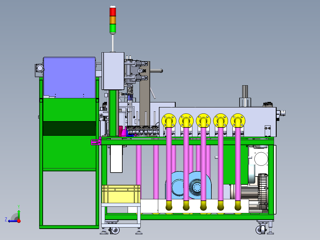Select the white pole of the signal tower
The width and height of the screenshot is (320, 240).
[113, 43]
